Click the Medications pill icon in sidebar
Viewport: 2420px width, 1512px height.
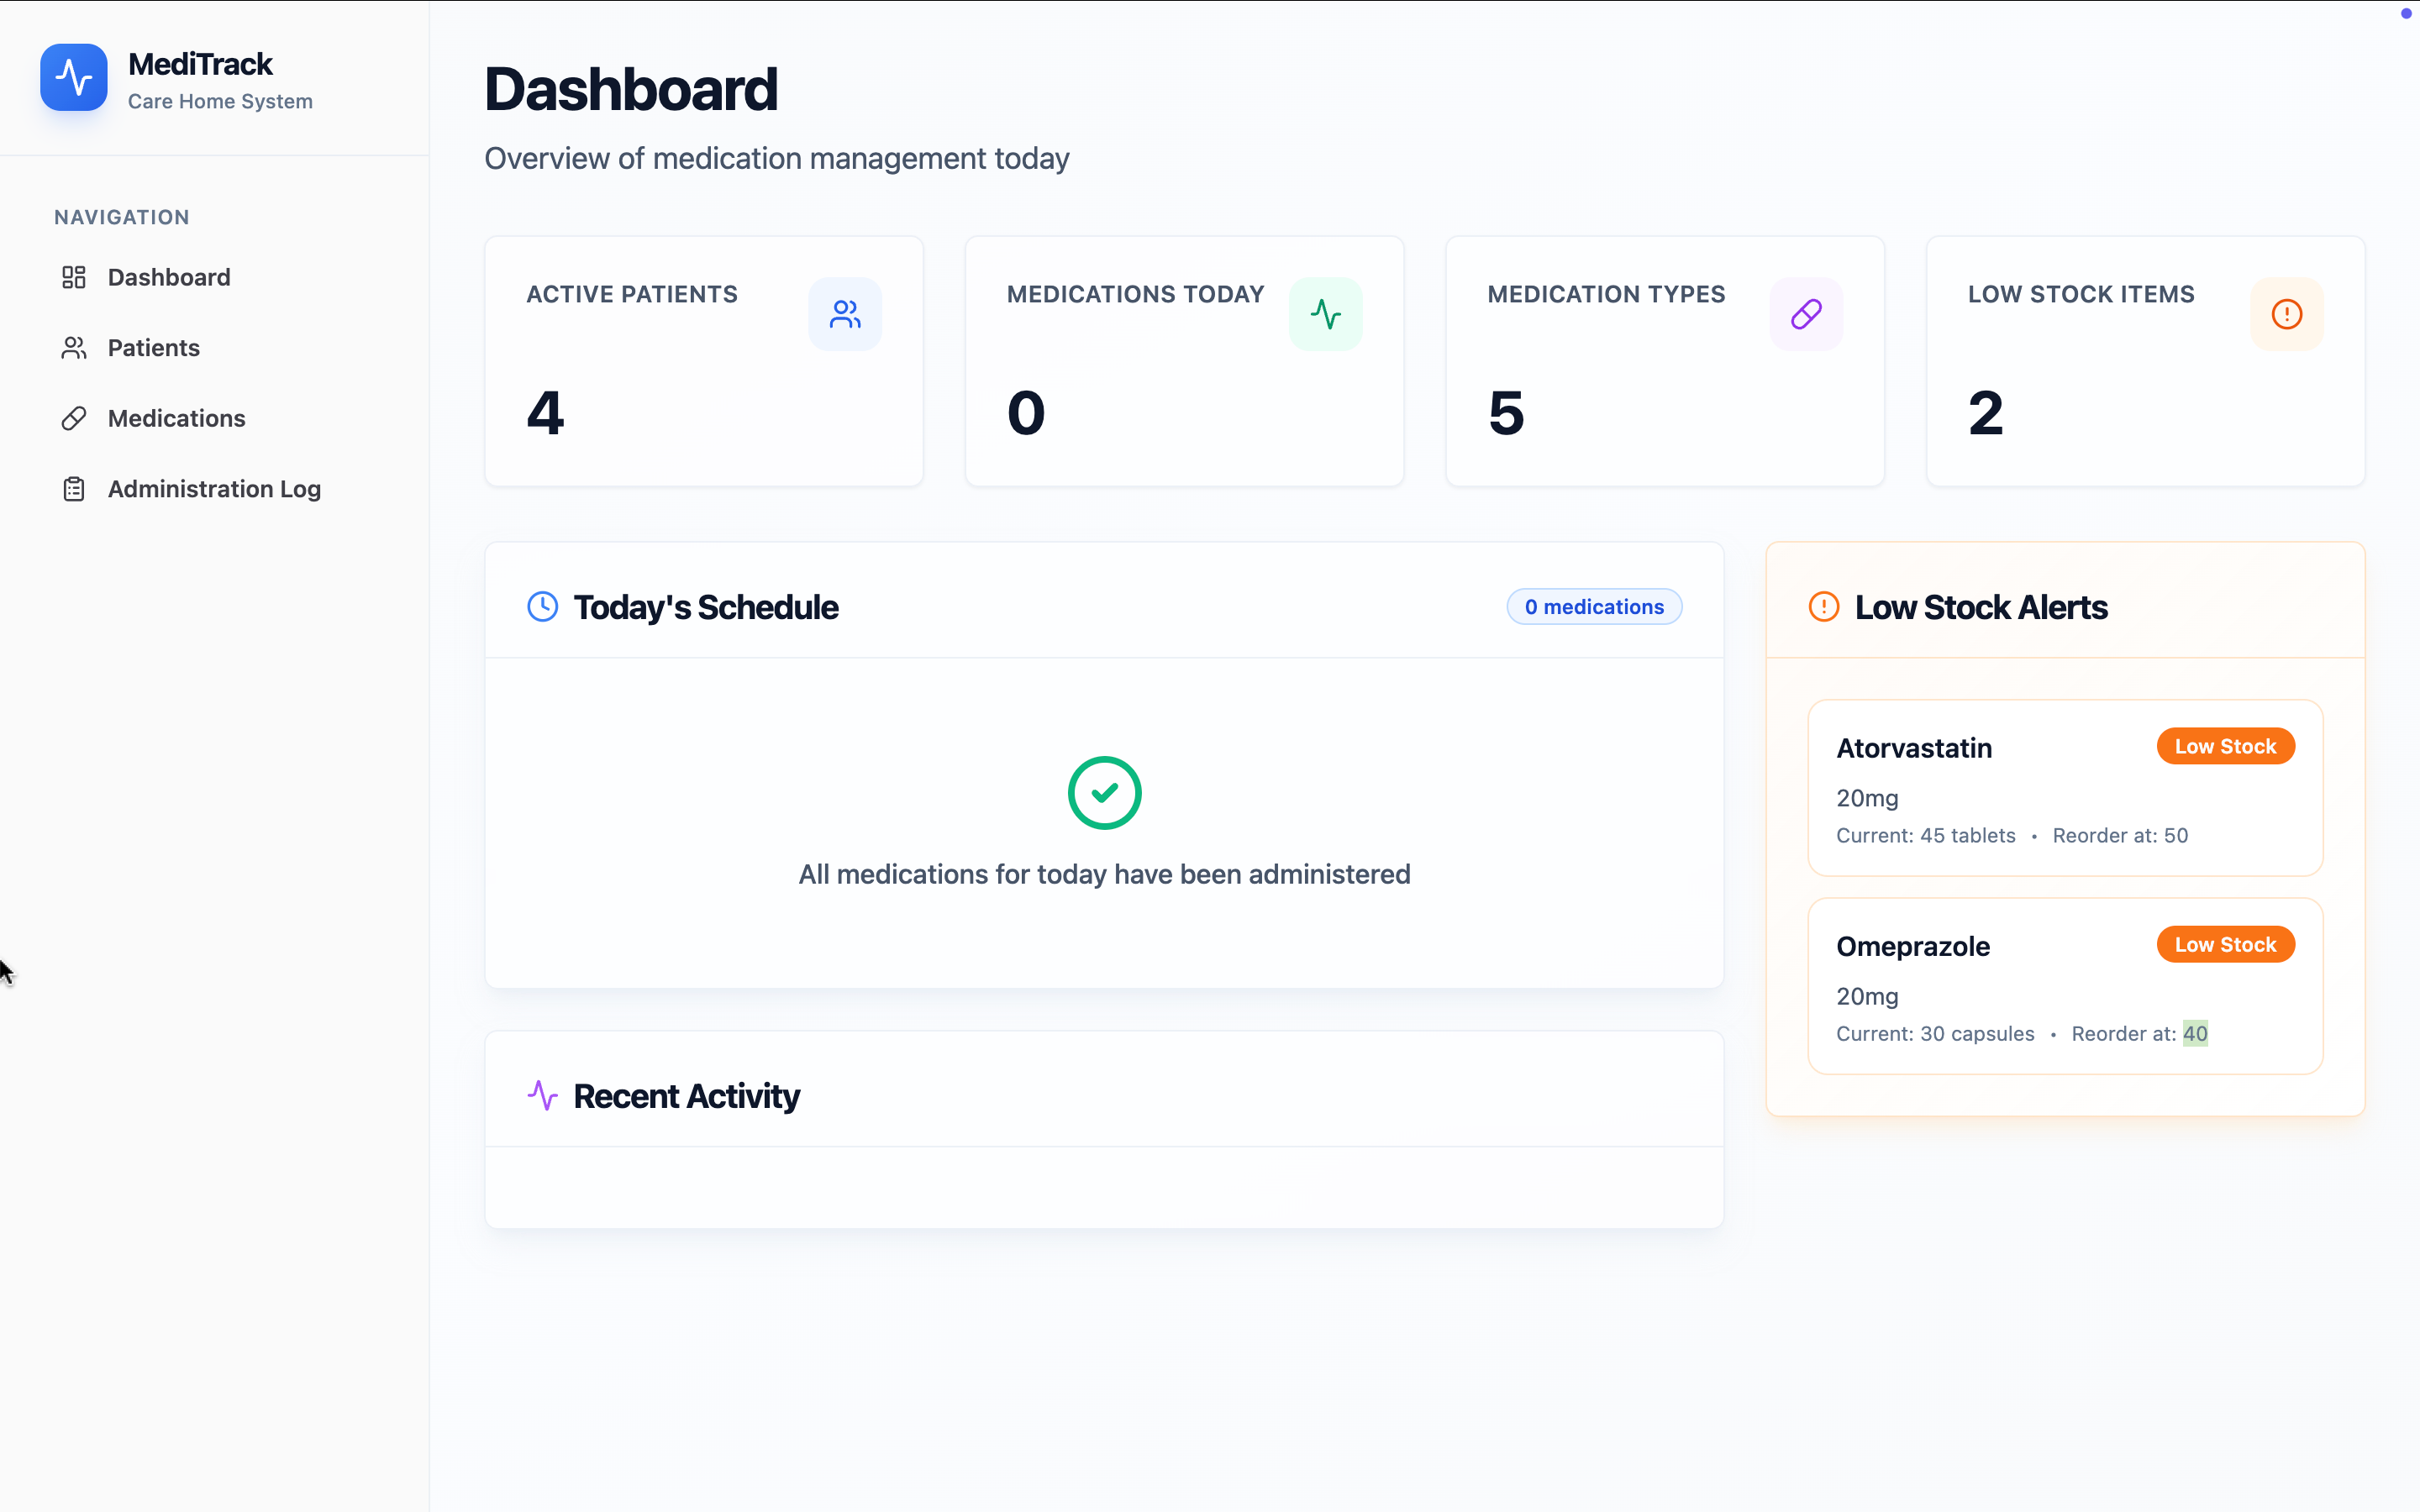tap(74, 418)
